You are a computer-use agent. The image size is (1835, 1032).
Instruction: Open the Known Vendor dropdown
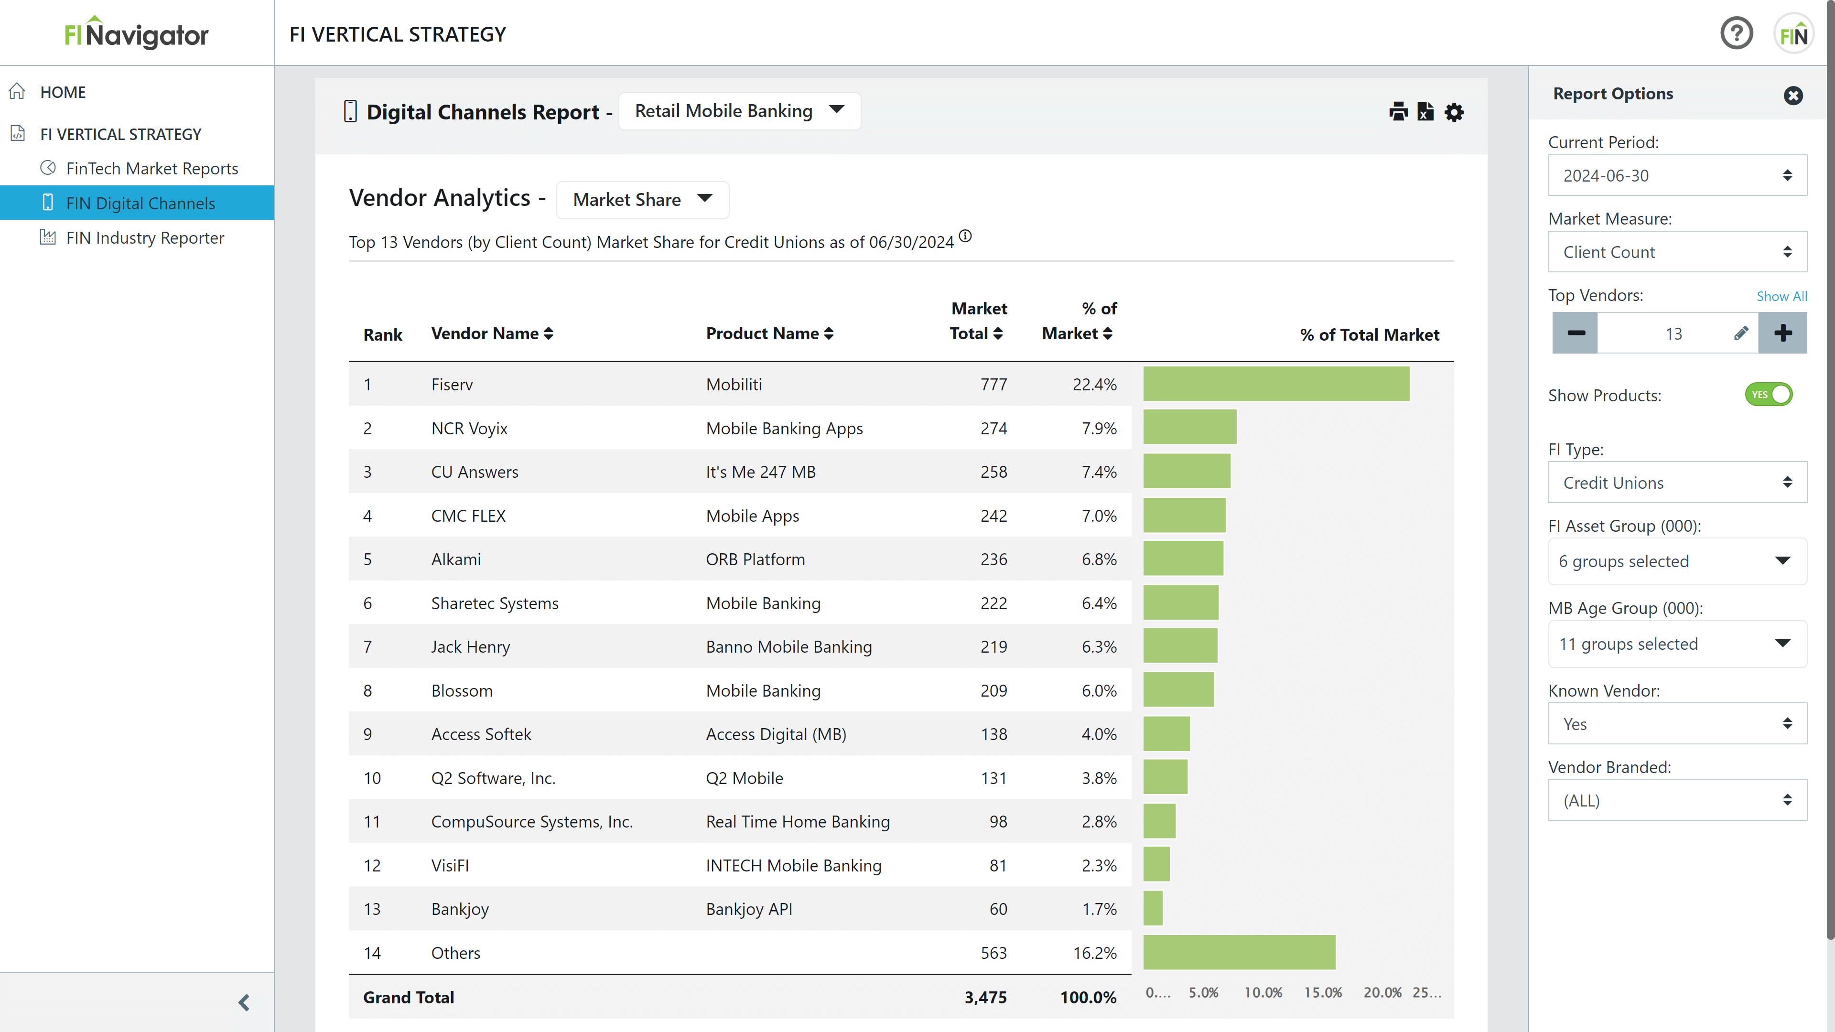1677,724
